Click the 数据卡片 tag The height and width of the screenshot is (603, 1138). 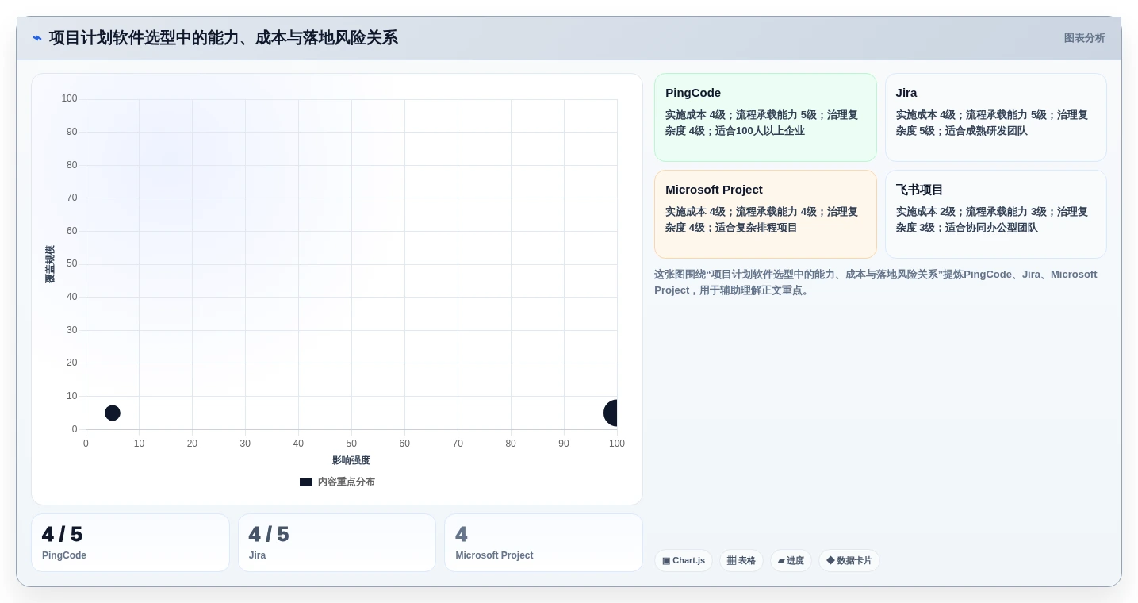(x=849, y=561)
